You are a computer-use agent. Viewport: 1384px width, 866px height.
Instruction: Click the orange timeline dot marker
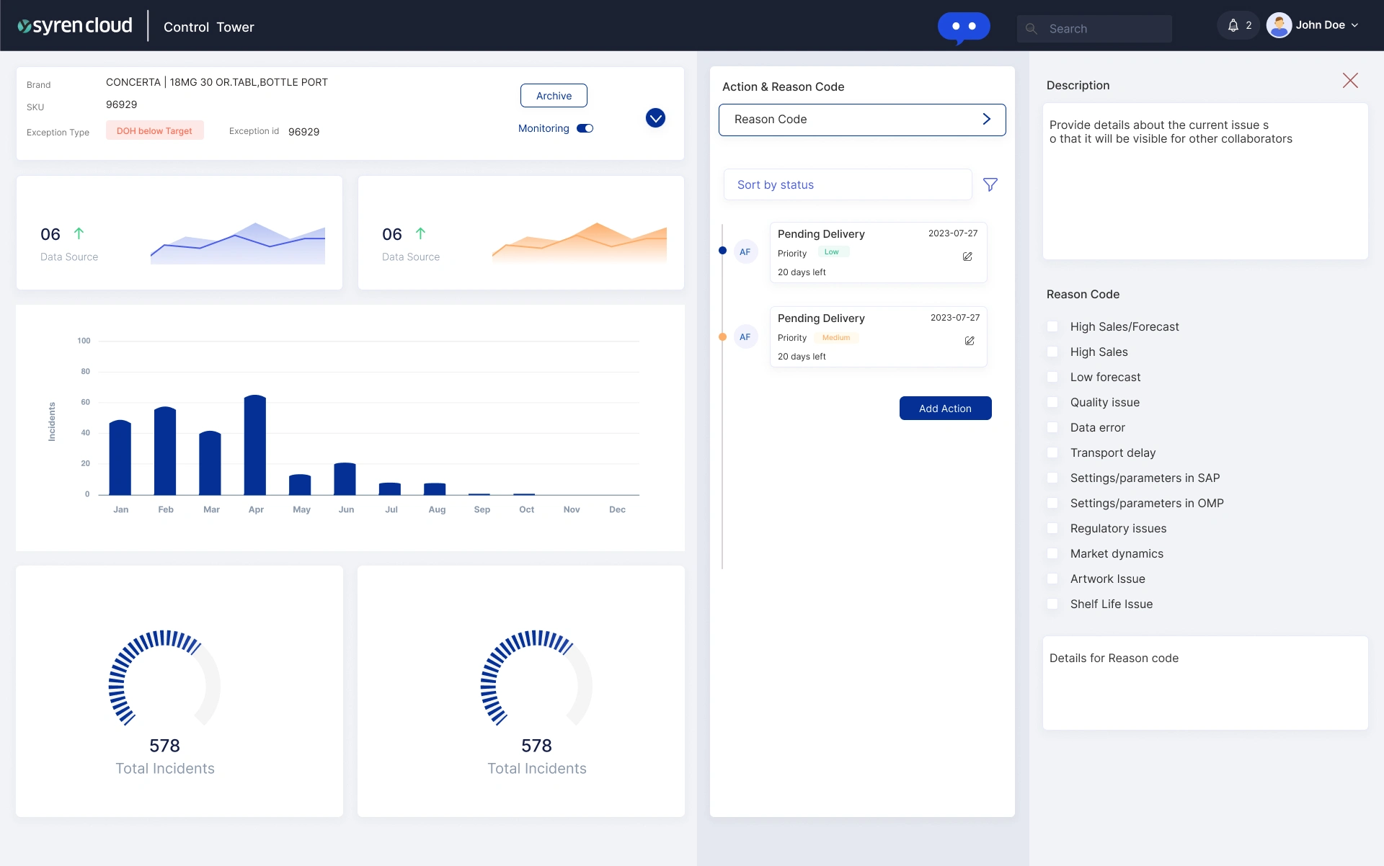pyautogui.click(x=722, y=336)
